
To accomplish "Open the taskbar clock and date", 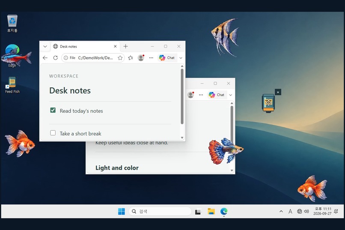I will [x=322, y=211].
